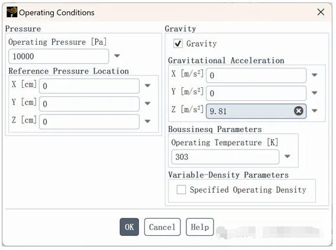Open the Operating Temperature dropdown arrow
This screenshot has height=250, width=336.
tap(287, 156)
